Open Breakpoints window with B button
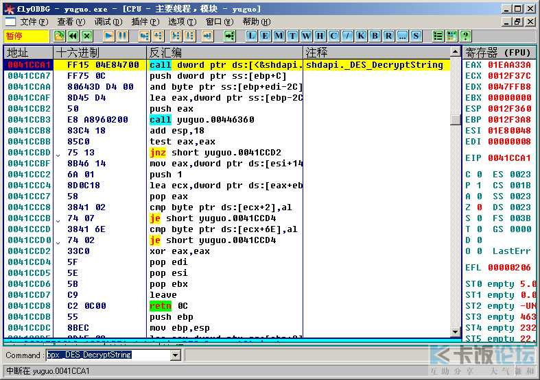The width and height of the screenshot is (540, 380). [x=375, y=36]
